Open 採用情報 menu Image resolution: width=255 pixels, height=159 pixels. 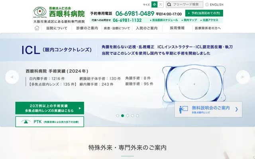pos(177,28)
